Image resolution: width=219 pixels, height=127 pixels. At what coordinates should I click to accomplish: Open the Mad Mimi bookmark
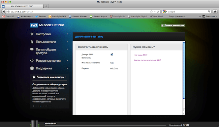156,17
